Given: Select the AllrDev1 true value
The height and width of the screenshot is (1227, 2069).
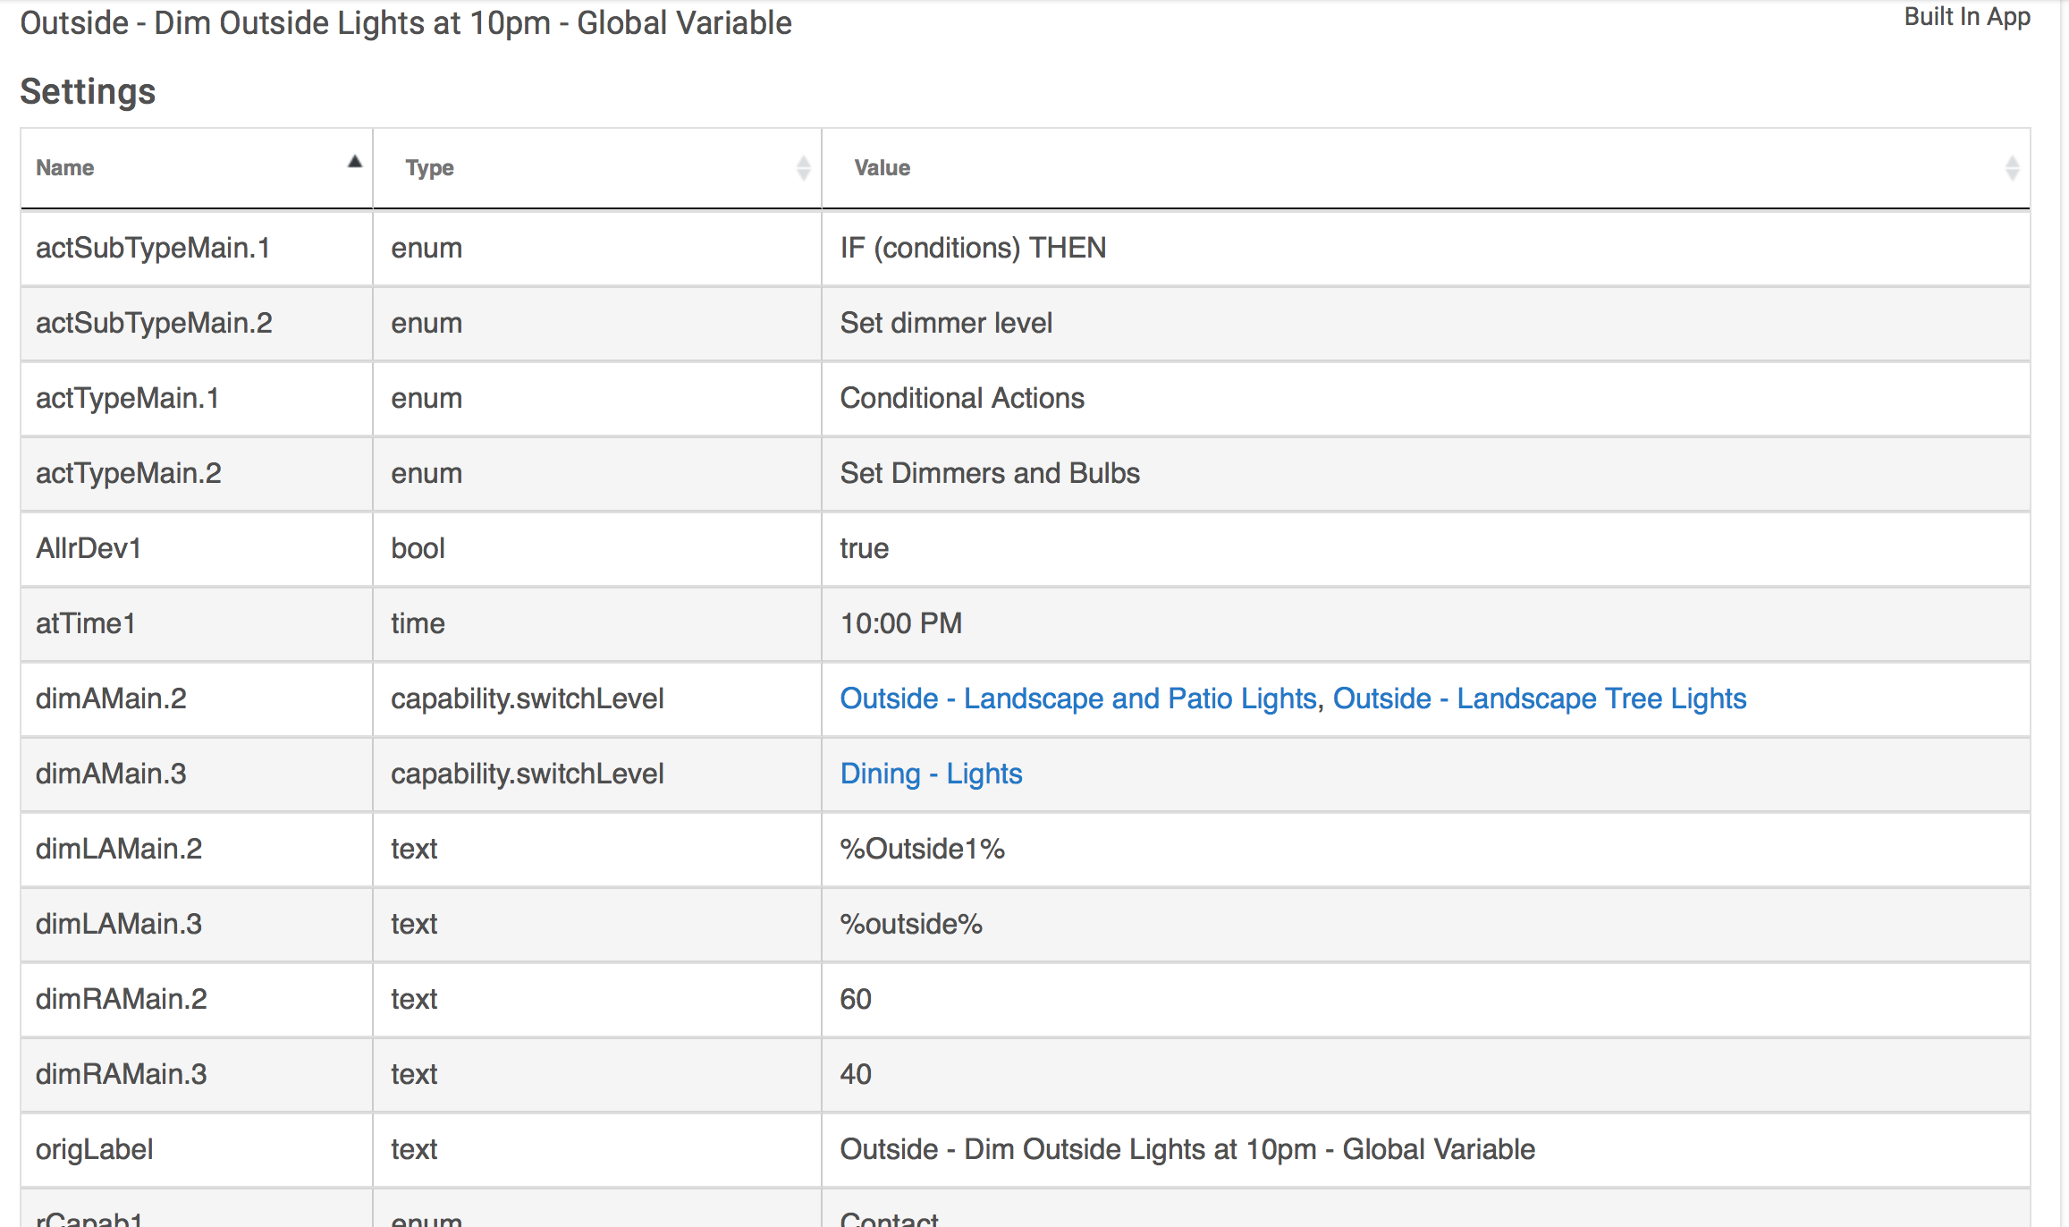Looking at the screenshot, I should tap(864, 548).
